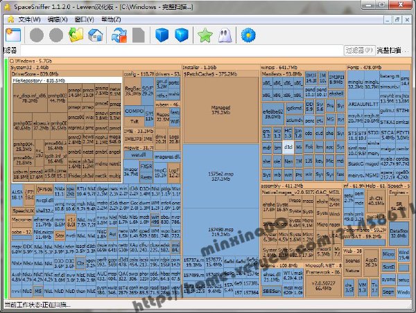This screenshot has height=313, width=416.
Task: Select the System32 - 2.4Gb header
Action: click(x=96, y=67)
